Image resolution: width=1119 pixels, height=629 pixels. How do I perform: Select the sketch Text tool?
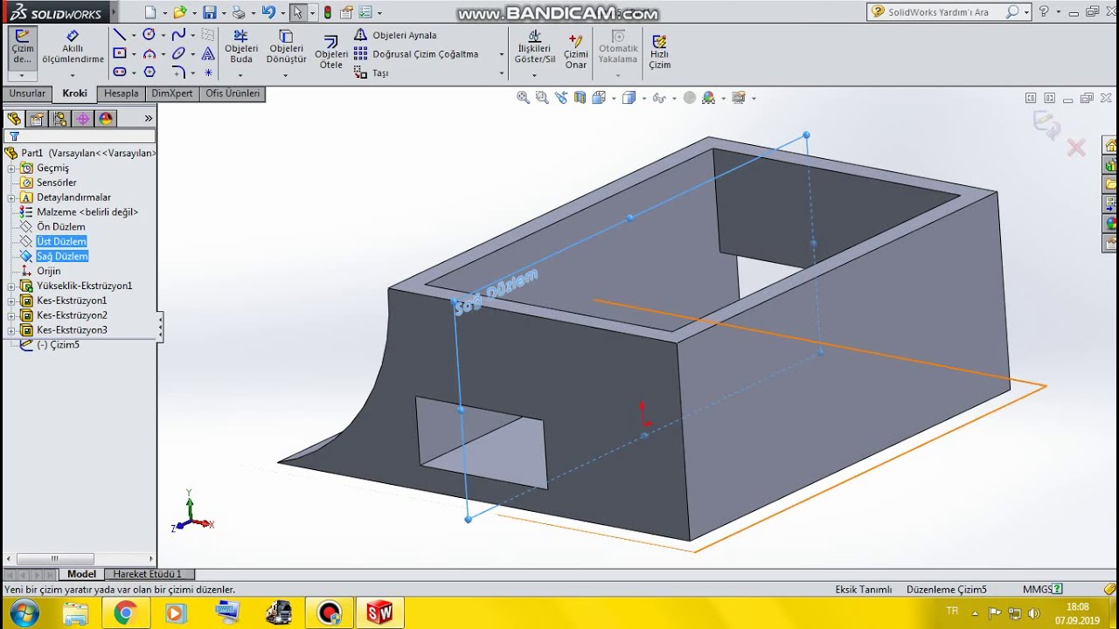point(208,53)
